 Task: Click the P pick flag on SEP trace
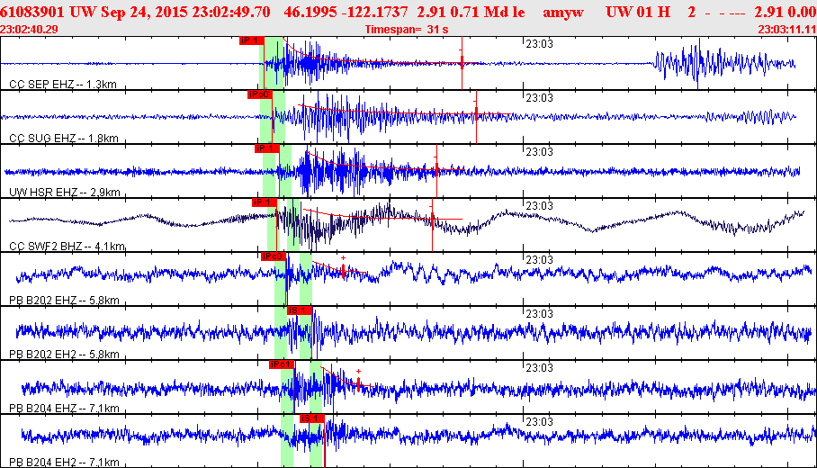pyautogui.click(x=250, y=40)
